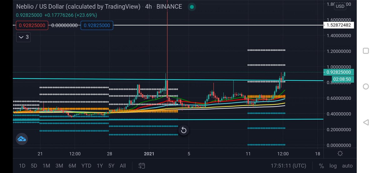Tap the current price label 0.92825000 on axis
Viewport: 375px width, 173px height.
(339, 72)
